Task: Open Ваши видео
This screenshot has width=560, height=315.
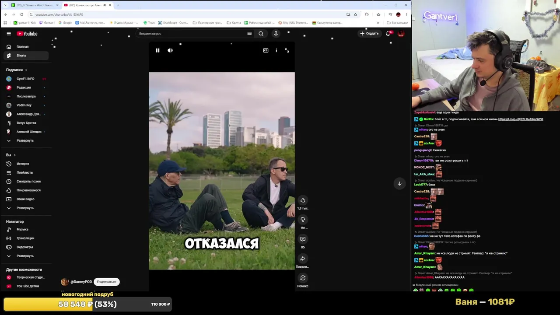Action: point(26,199)
